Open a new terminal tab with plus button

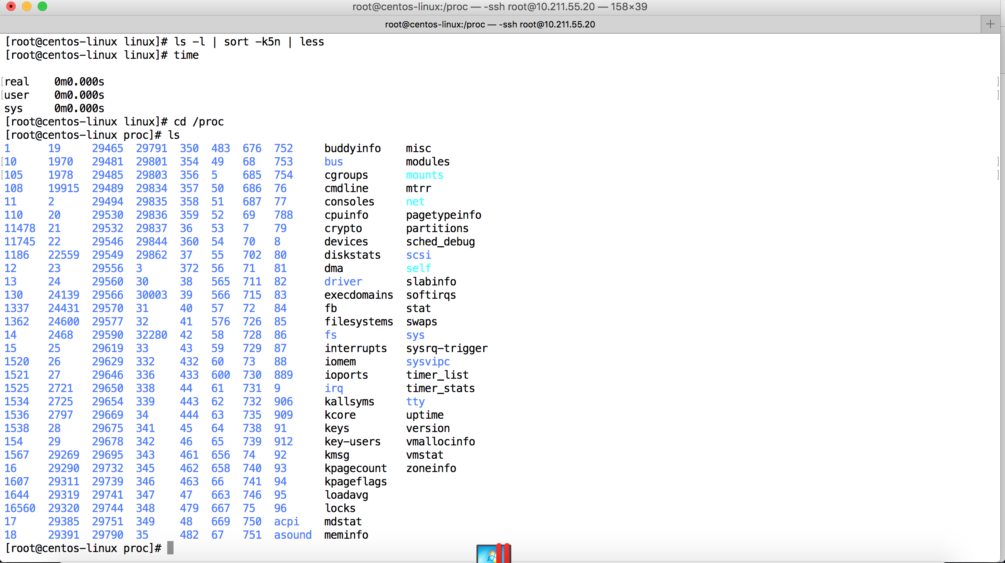990,24
